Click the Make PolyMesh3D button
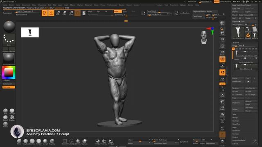Viewport: 262px width, 147px height. 248,15
